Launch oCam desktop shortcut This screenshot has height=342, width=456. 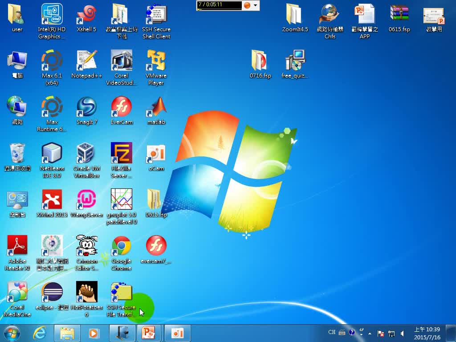[156, 157]
